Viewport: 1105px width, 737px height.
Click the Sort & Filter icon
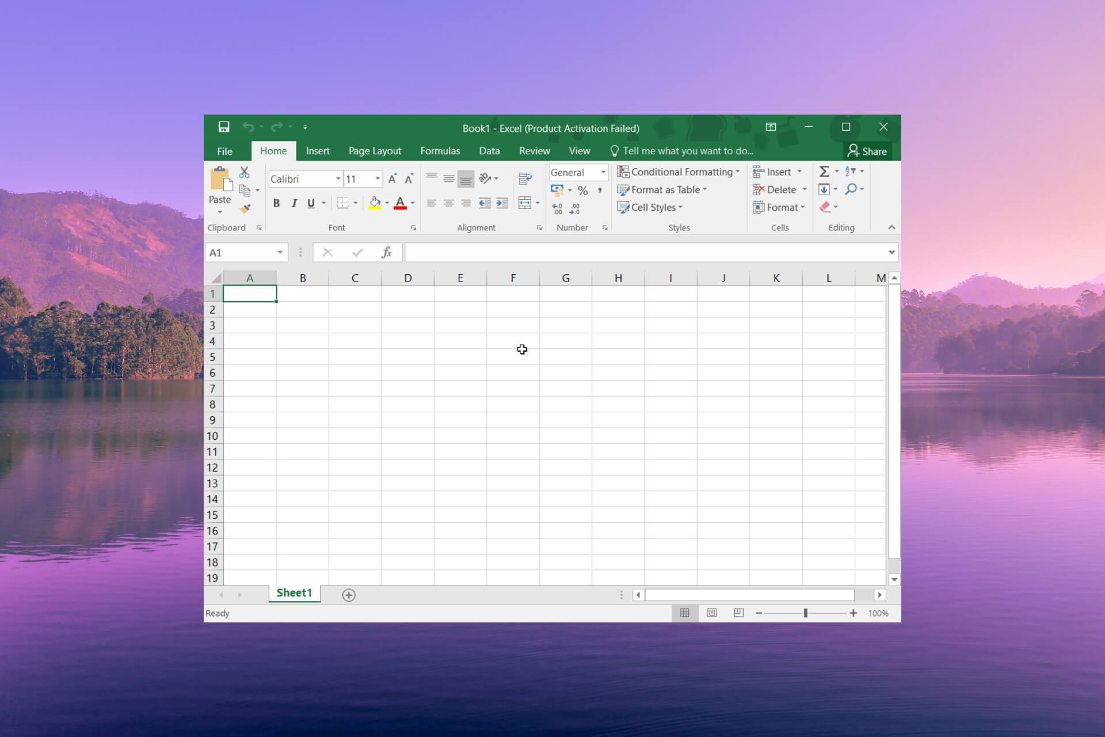(851, 172)
